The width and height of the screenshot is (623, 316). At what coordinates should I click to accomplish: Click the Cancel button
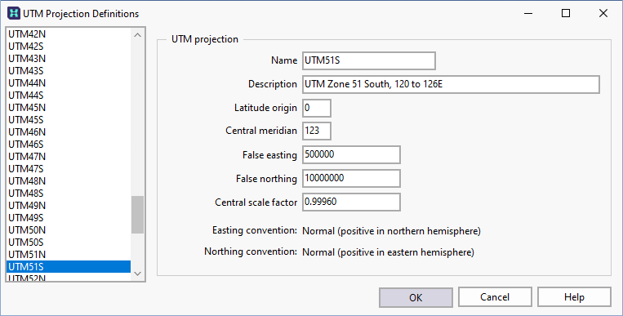[495, 297]
